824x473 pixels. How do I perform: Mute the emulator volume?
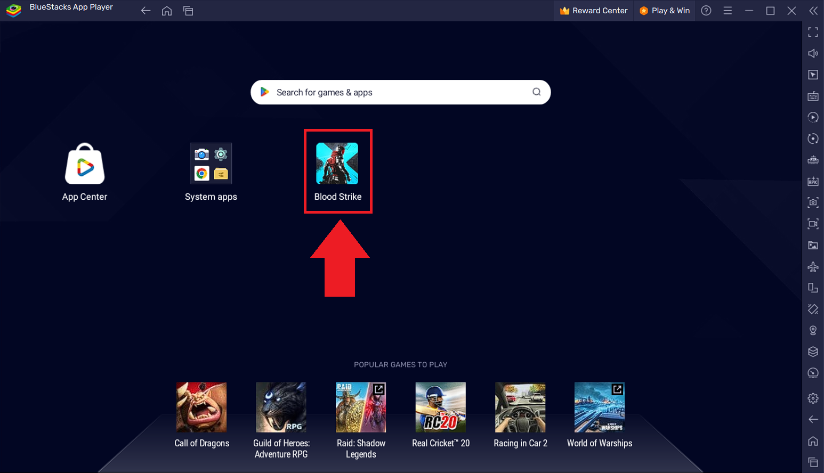click(813, 53)
